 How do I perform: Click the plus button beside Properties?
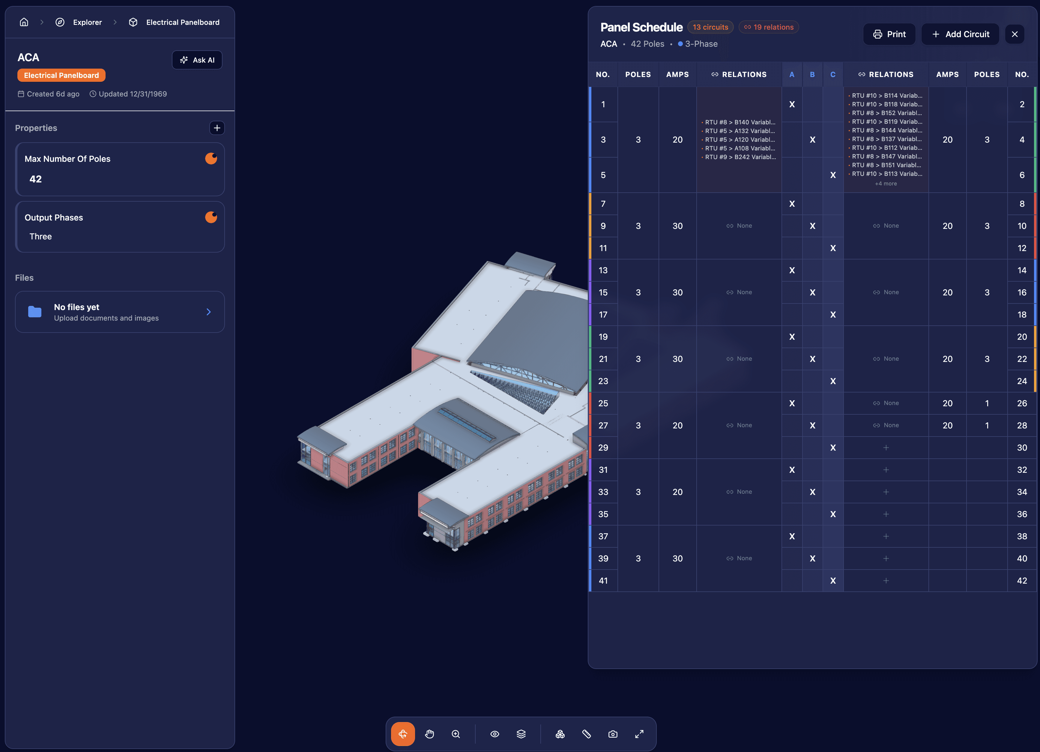tap(217, 128)
